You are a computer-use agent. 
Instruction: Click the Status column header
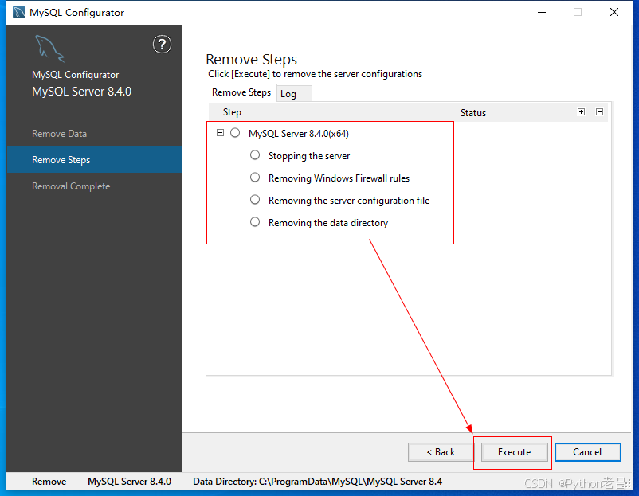coord(473,113)
